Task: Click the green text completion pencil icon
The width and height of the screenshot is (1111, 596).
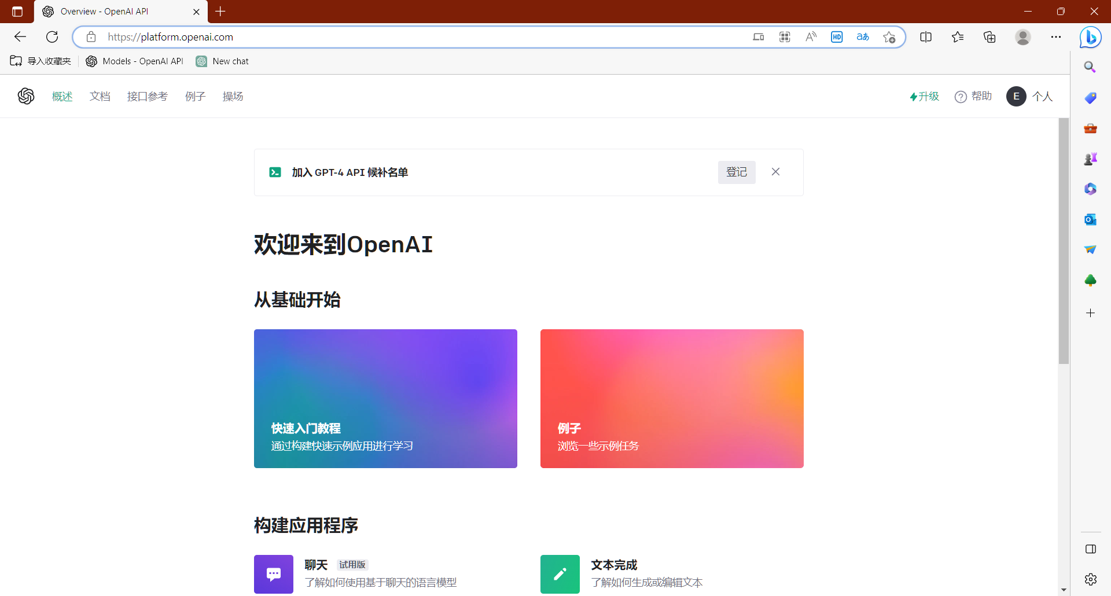Action: coord(560,574)
